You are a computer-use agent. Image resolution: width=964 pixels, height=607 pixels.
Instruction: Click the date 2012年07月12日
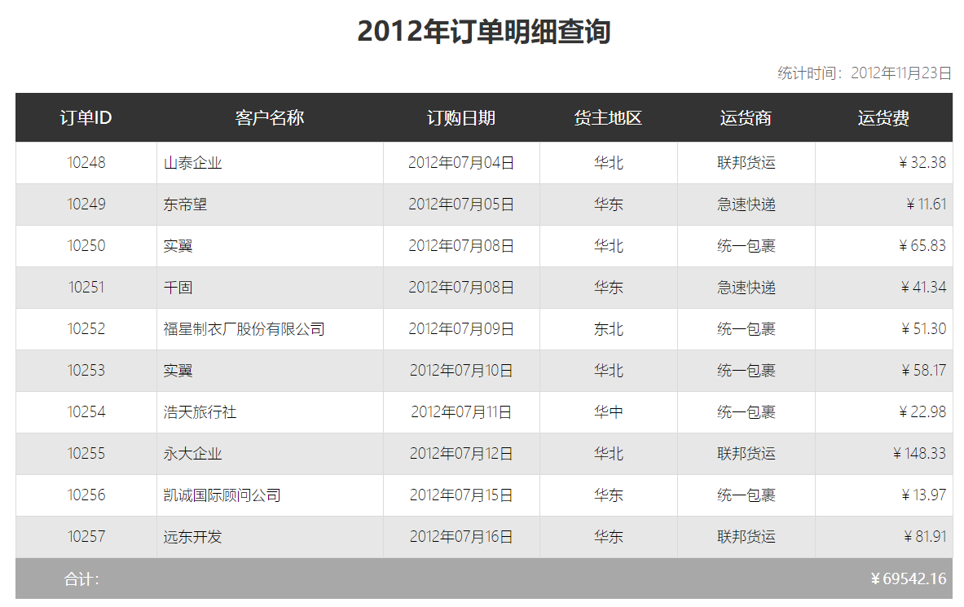coord(461,453)
